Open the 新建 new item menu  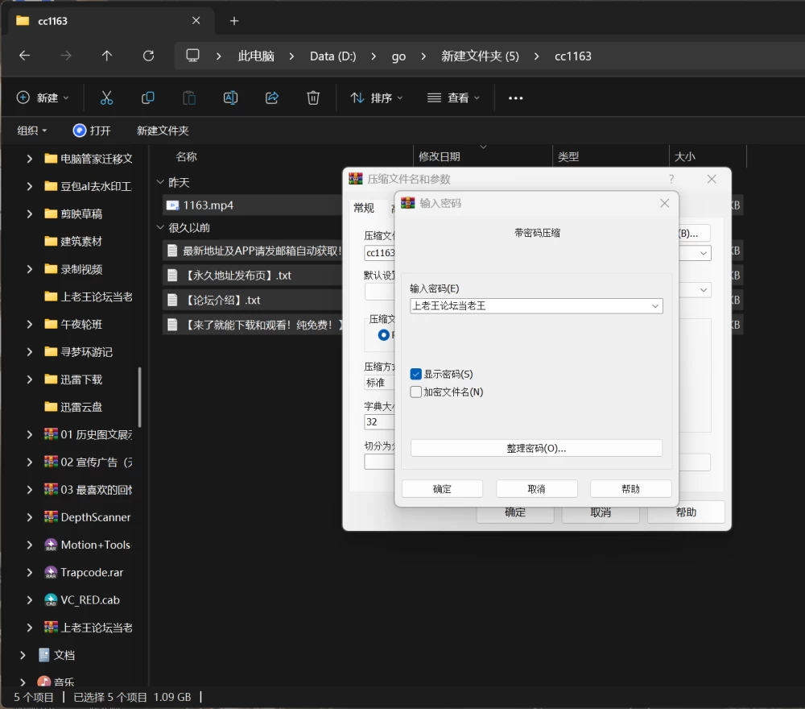43,97
